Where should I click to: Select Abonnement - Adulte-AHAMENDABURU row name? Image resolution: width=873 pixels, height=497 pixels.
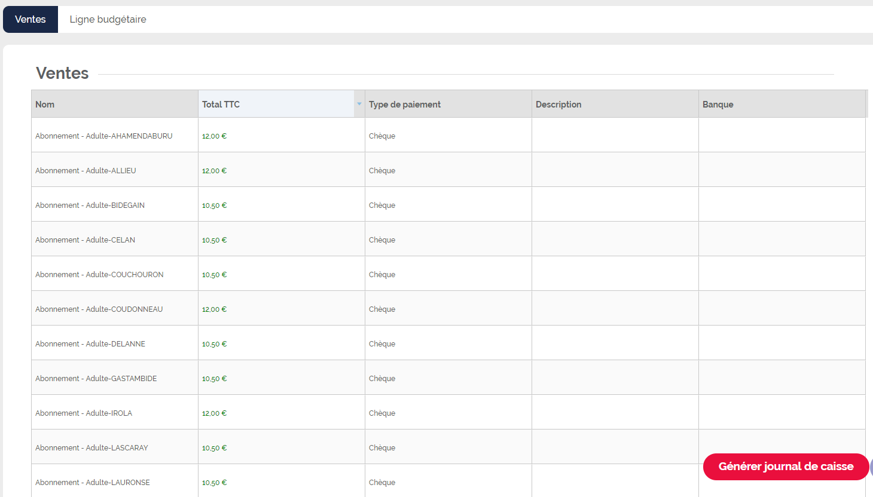click(104, 136)
